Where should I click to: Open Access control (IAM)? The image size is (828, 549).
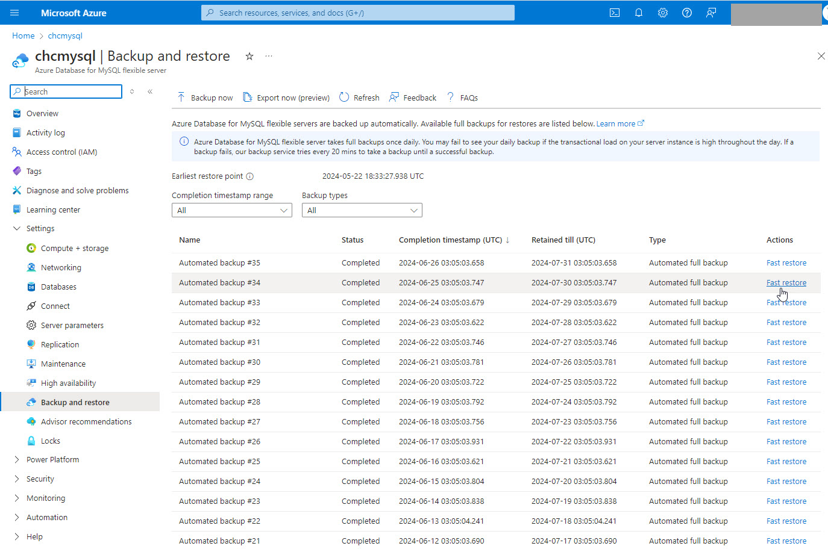[x=61, y=152]
